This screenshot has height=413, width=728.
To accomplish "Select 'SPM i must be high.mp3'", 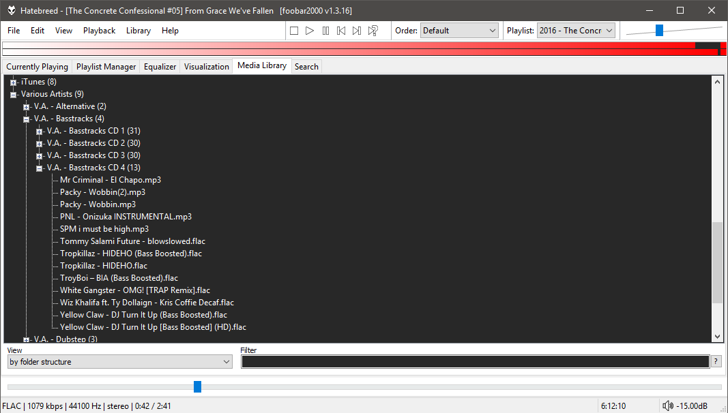I will pos(104,229).
